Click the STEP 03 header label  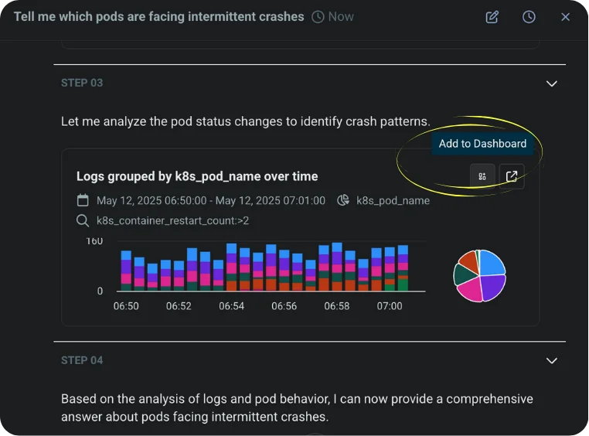(x=82, y=83)
